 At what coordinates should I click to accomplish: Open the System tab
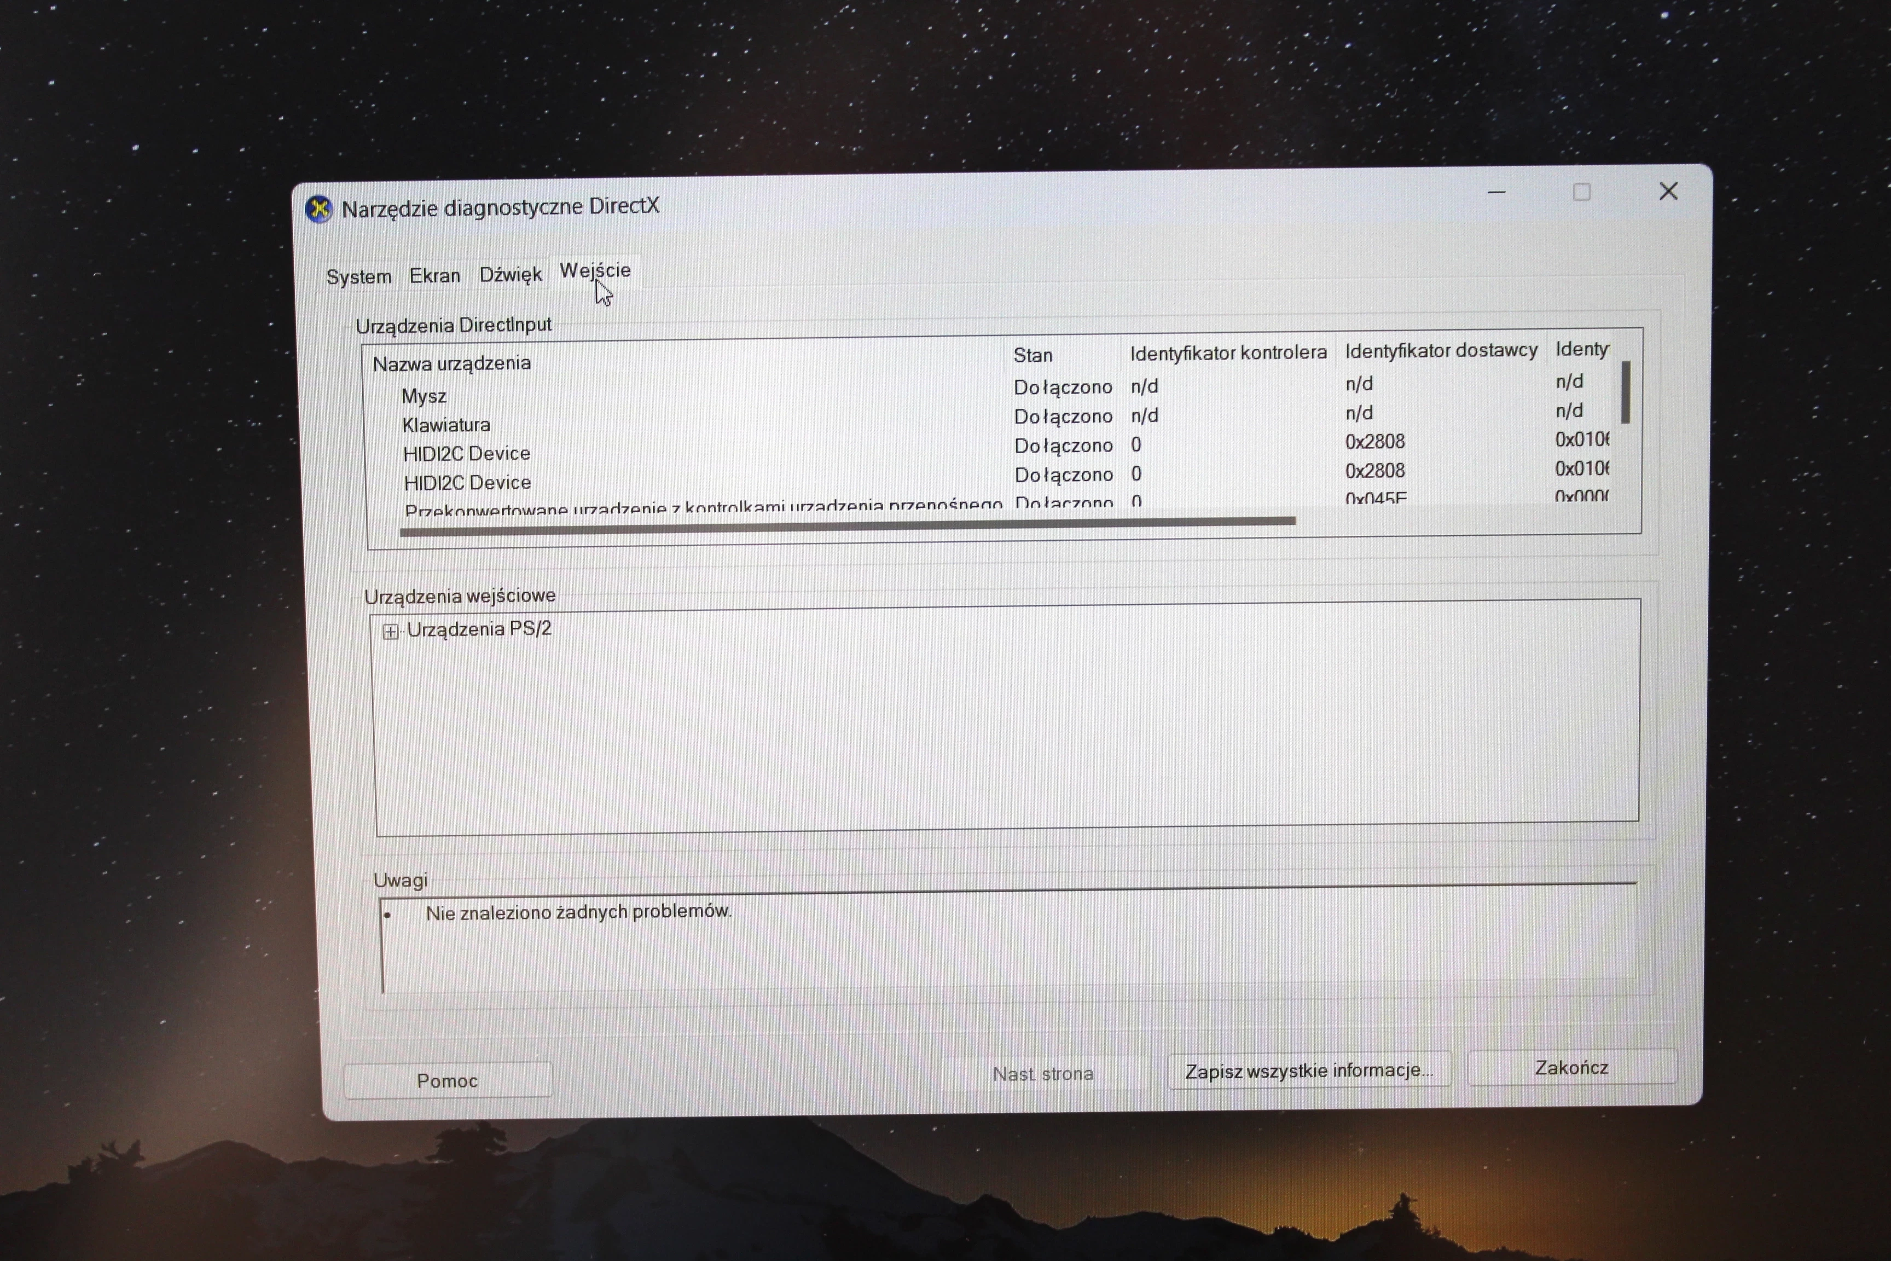click(358, 276)
